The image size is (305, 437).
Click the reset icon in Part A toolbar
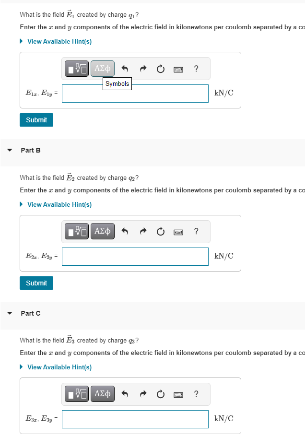tap(160, 68)
